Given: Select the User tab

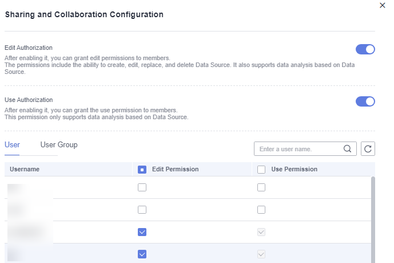Looking at the screenshot, I should (x=12, y=145).
